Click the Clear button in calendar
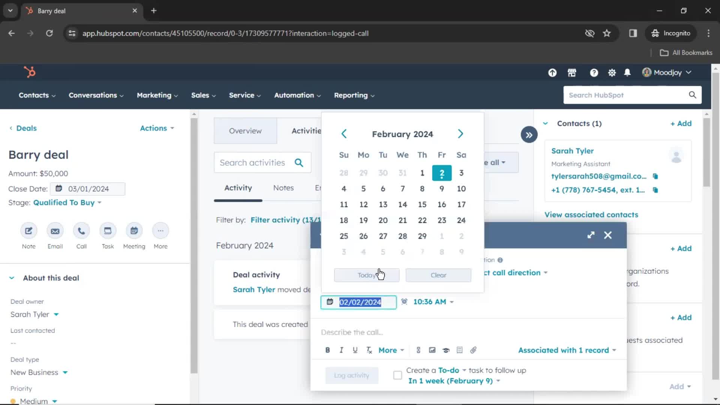The image size is (720, 405). (x=439, y=275)
